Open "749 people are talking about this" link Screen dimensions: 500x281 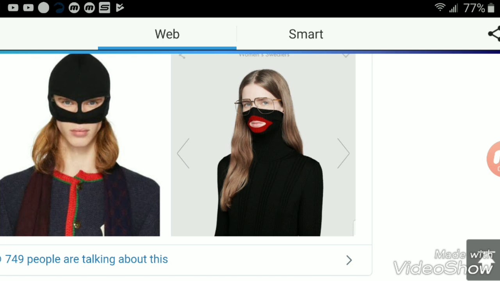click(86, 259)
